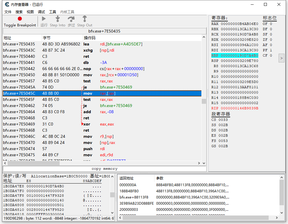This screenshot has height=224, width=288.
Task: Select stack row bfv.exe+88113F8
Action: pos(198,197)
